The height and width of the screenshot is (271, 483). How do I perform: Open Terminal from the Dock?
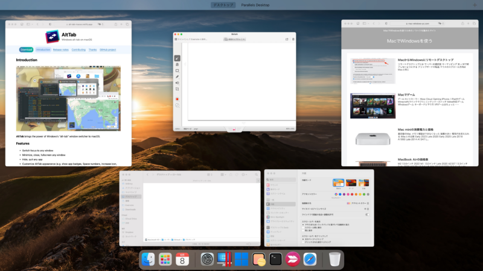point(275,260)
